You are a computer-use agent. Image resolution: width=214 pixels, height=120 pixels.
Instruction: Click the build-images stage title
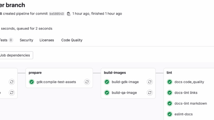pos(115,73)
